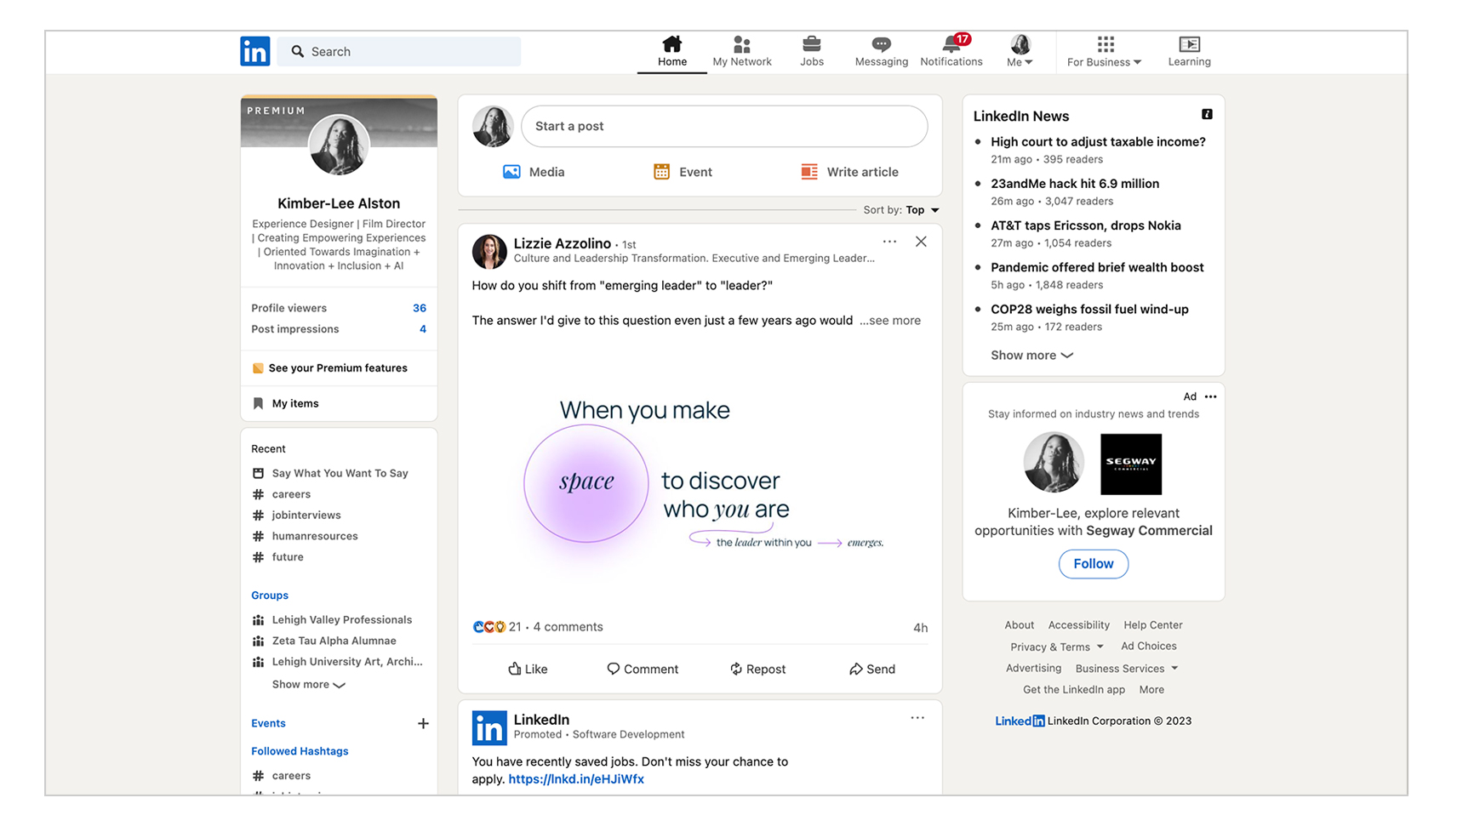Read '23andMe hack hit 6.9 million' story

(1075, 184)
